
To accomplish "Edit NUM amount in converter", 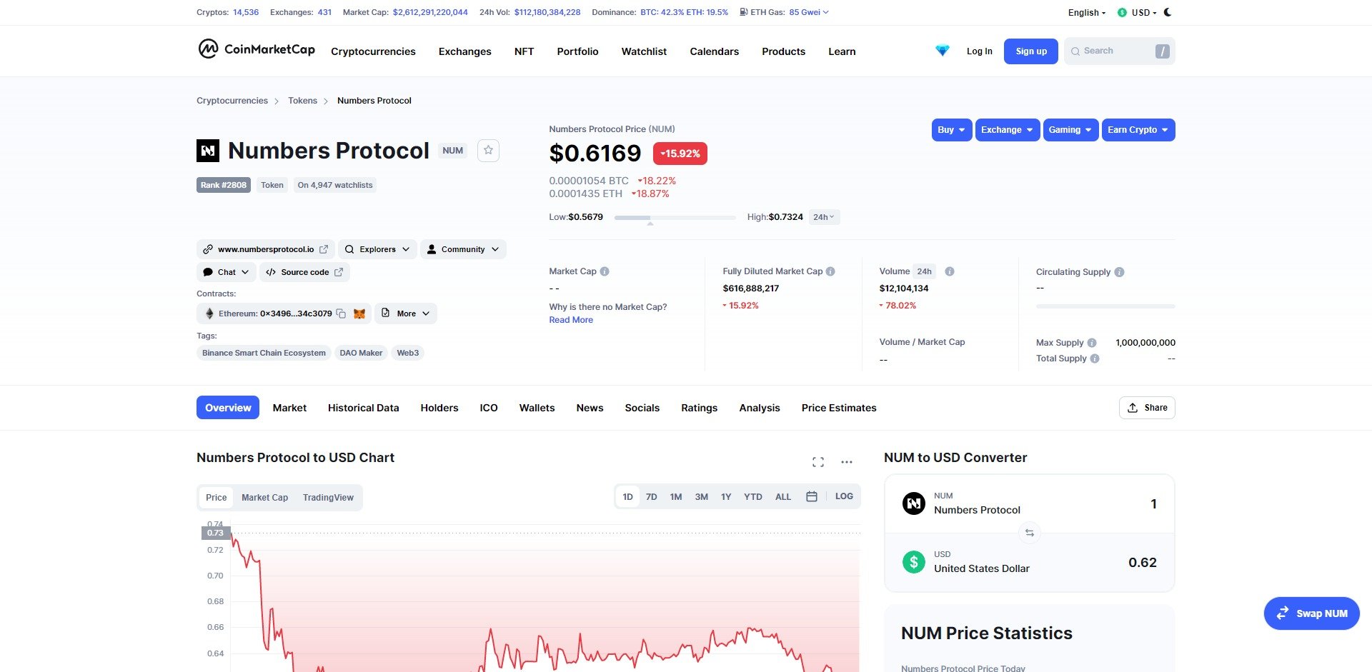I will click(x=1153, y=504).
